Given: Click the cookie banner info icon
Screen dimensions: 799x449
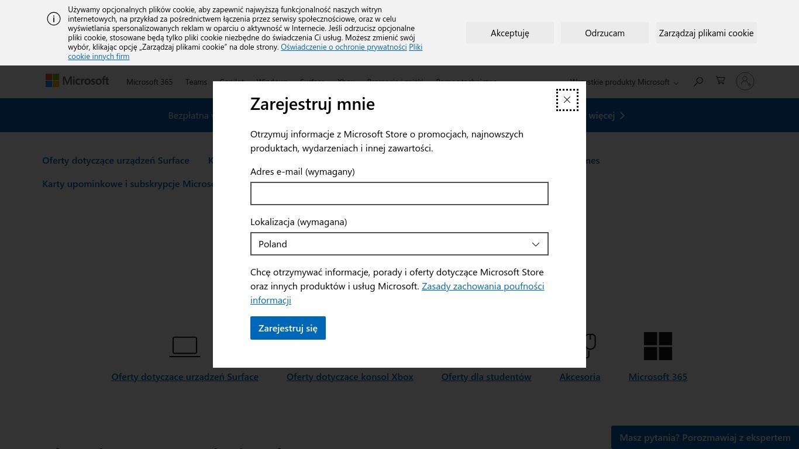Looking at the screenshot, I should [x=54, y=19].
